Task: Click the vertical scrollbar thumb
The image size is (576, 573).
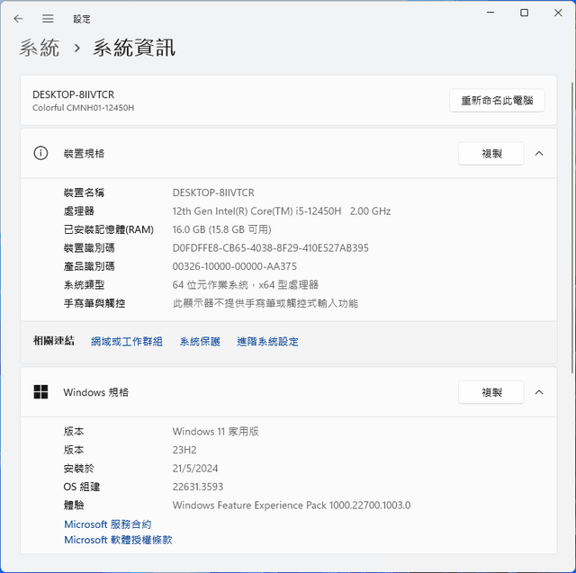Action: (572, 228)
